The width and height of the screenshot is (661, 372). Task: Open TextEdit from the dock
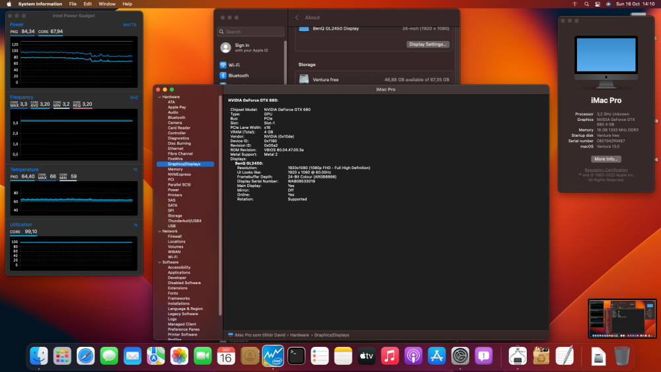564,356
